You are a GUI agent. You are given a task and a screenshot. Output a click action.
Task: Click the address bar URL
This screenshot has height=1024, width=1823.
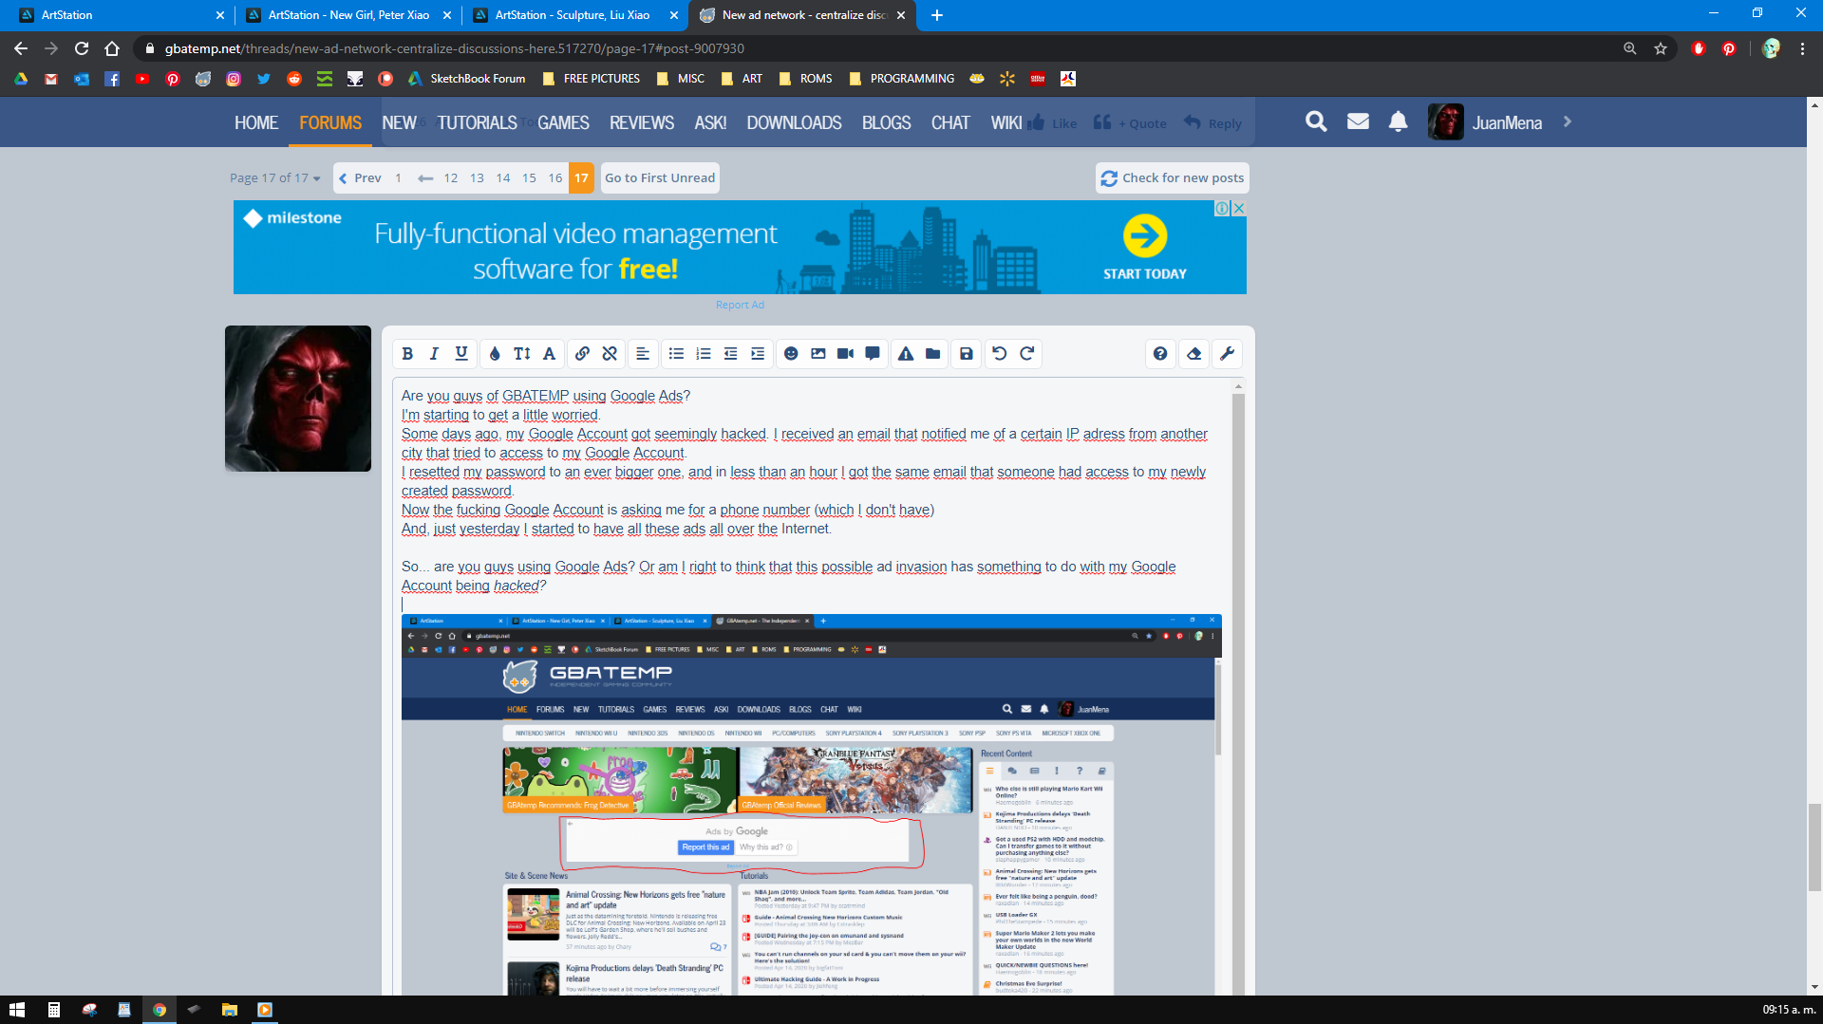pyautogui.click(x=455, y=48)
